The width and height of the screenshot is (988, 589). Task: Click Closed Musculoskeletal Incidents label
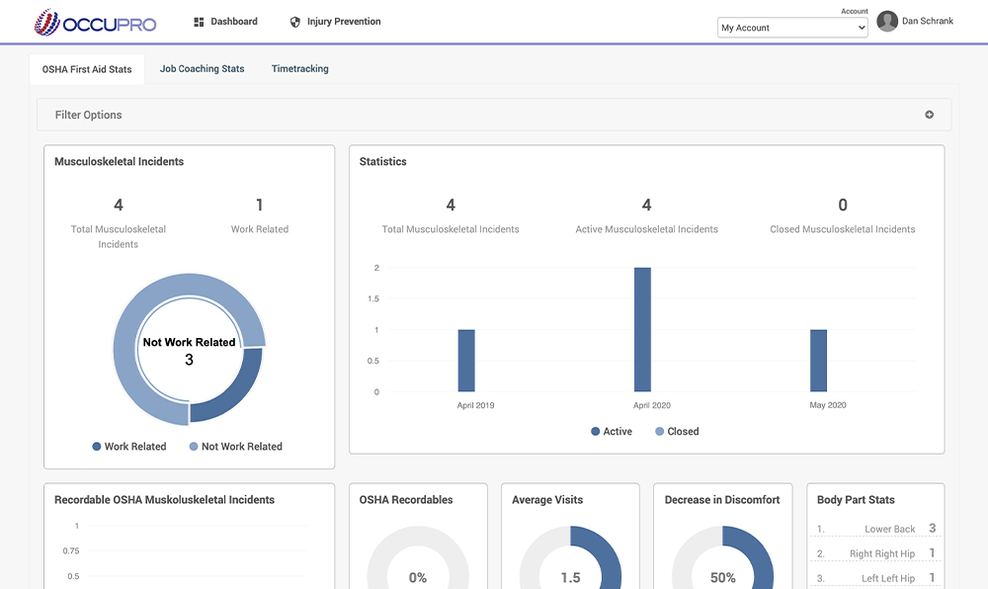click(843, 229)
